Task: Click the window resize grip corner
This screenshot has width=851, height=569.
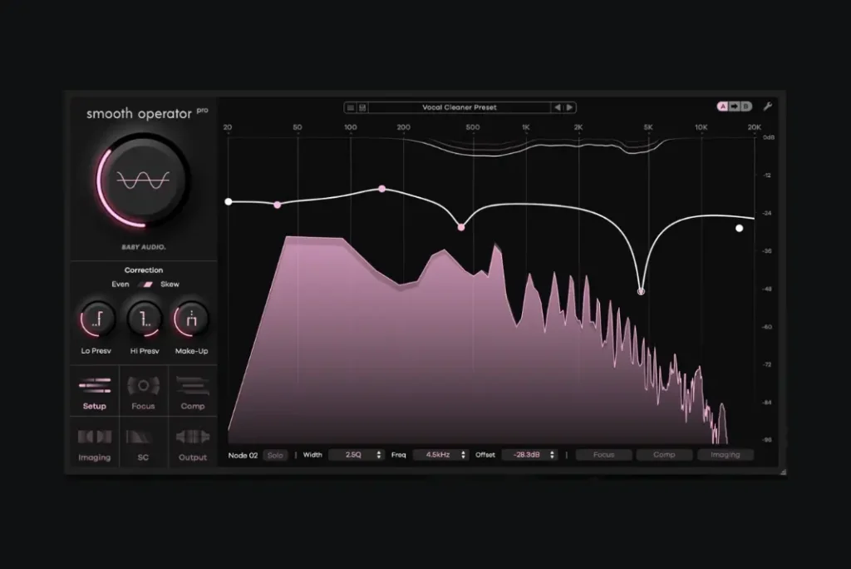Action: (x=783, y=473)
